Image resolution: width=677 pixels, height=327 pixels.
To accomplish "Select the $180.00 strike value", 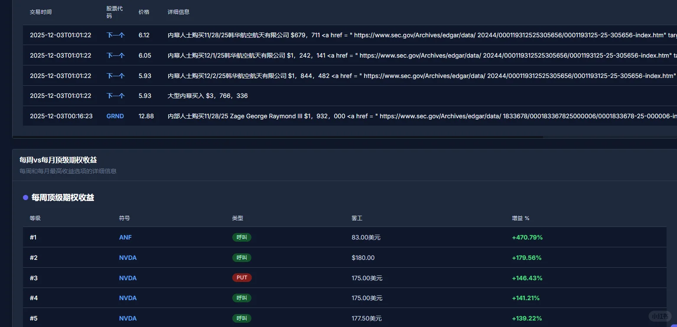I will [363, 258].
